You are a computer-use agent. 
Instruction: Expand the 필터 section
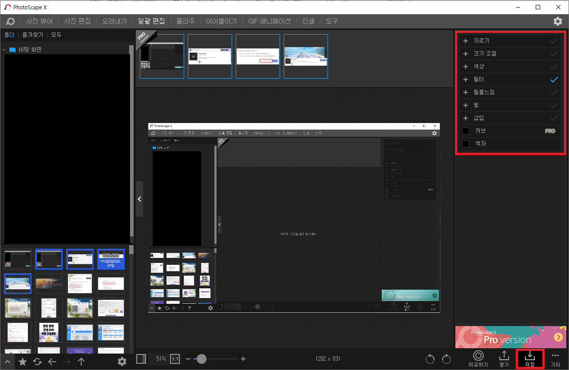coord(466,80)
